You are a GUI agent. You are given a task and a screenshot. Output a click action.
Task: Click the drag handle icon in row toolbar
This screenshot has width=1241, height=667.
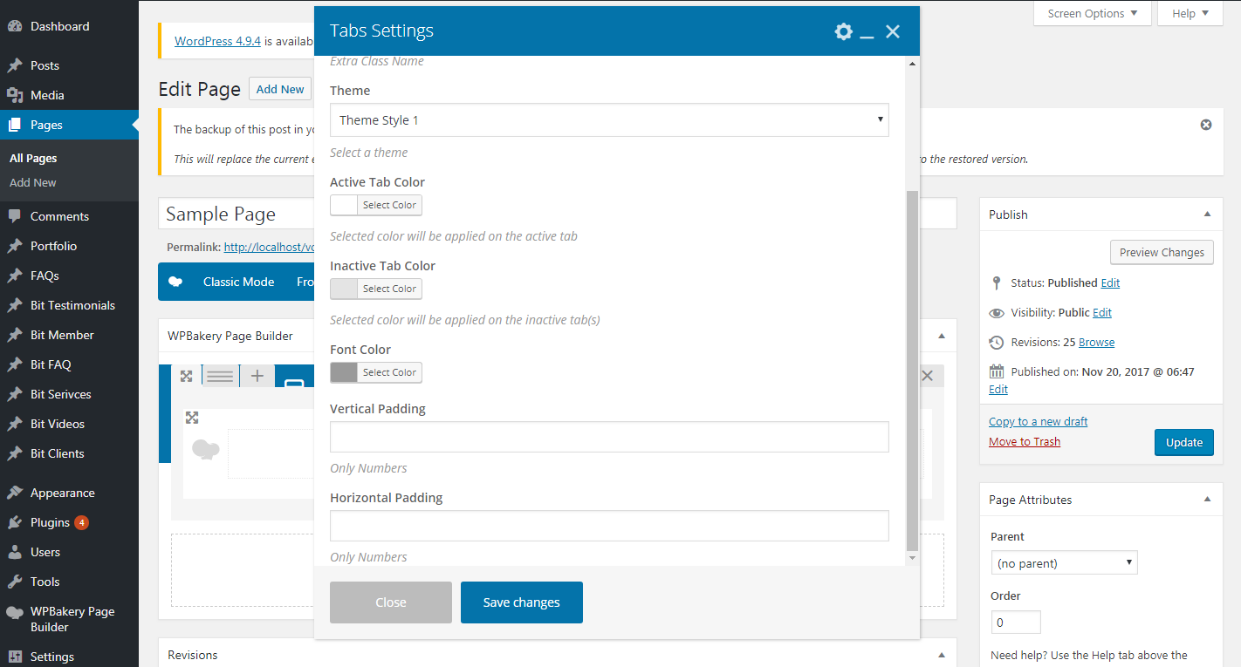[220, 376]
